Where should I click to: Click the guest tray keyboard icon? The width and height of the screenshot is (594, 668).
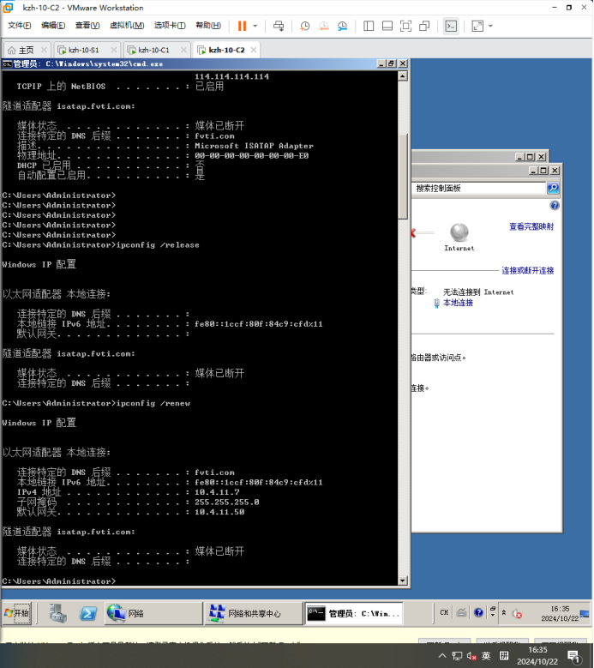coord(462,612)
